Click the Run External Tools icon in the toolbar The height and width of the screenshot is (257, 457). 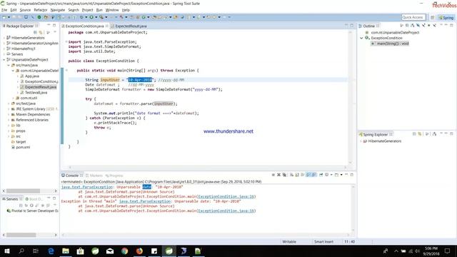point(101,17)
